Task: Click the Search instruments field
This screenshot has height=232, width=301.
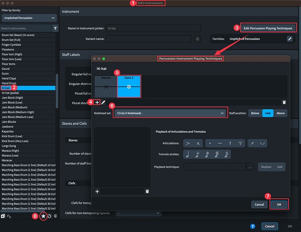Action: pos(26,28)
